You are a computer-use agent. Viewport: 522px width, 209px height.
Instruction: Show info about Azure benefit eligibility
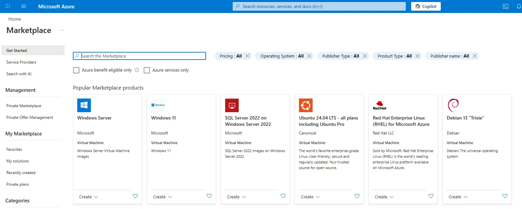(x=137, y=70)
